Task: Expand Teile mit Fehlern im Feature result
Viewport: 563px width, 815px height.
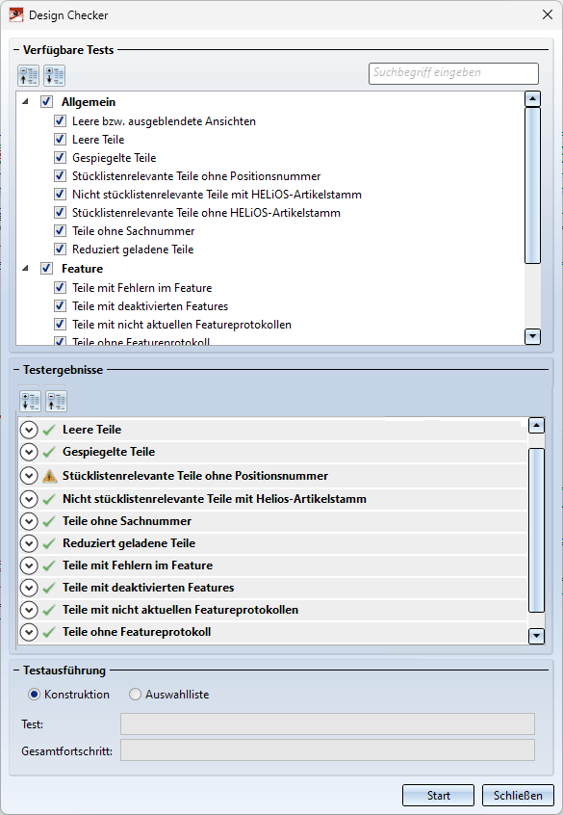Action: (29, 565)
